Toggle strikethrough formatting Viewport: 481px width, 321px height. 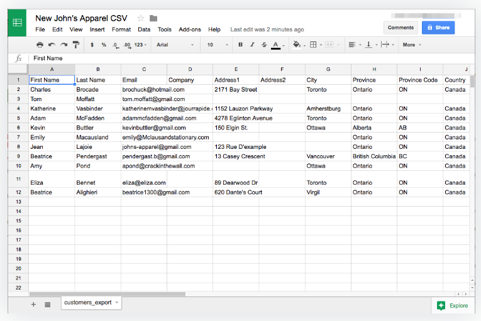point(264,45)
